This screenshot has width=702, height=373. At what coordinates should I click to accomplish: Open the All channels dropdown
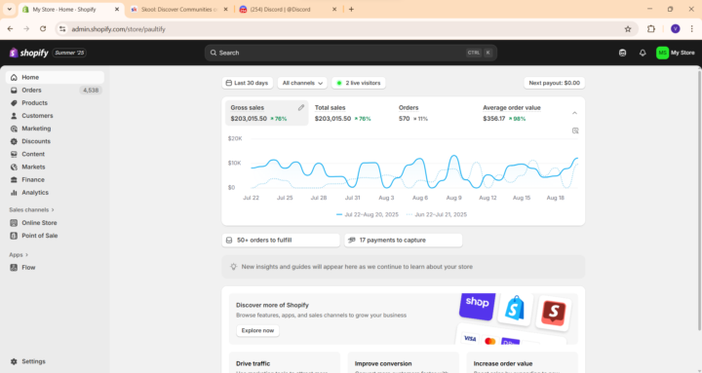(x=302, y=83)
